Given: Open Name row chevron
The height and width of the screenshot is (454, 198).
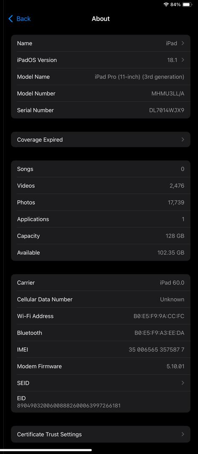Looking at the screenshot, I should (183, 43).
